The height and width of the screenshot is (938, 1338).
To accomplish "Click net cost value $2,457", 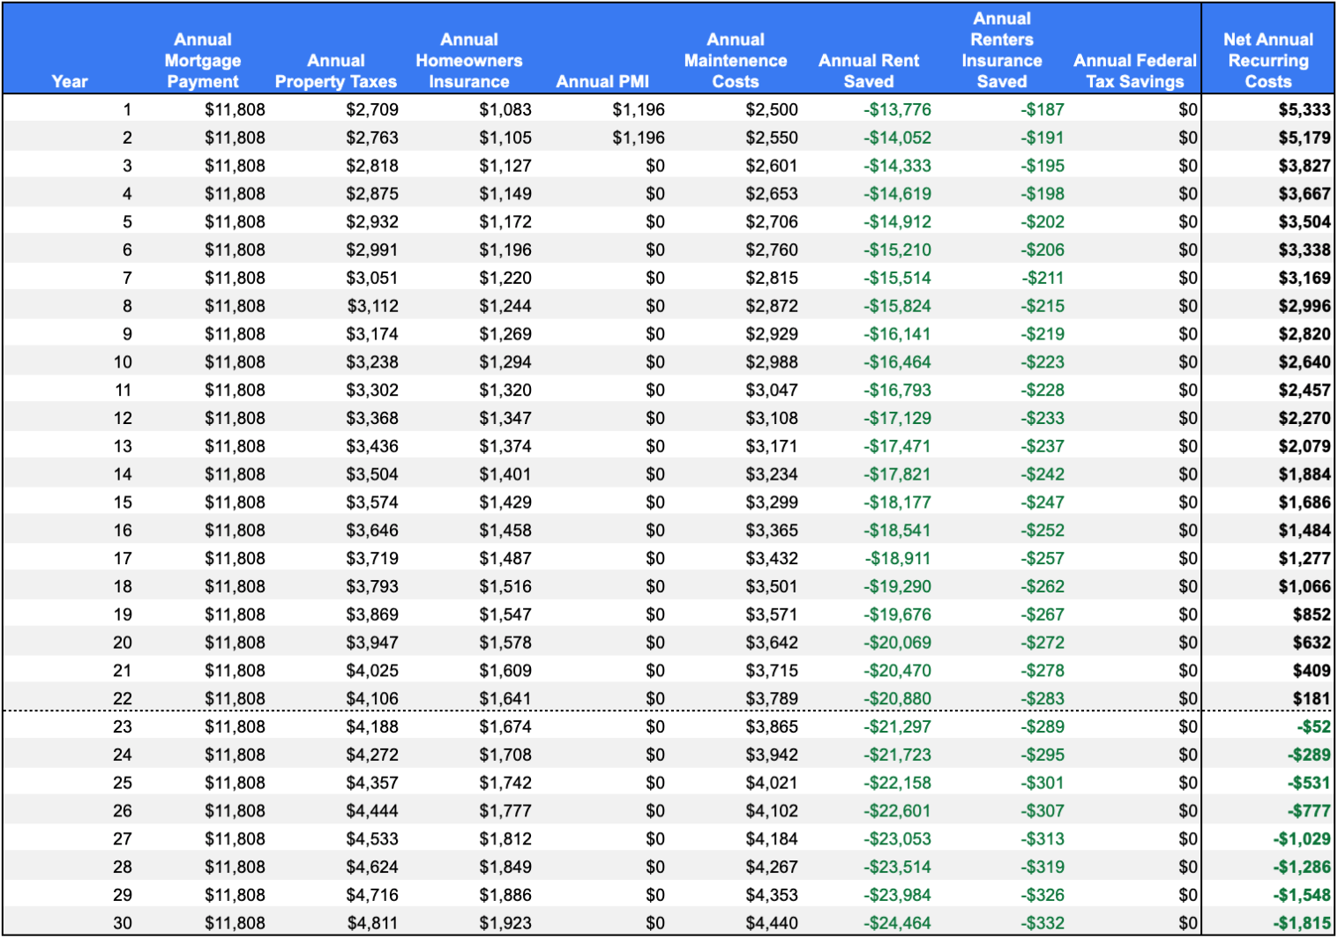I will coord(1304,391).
